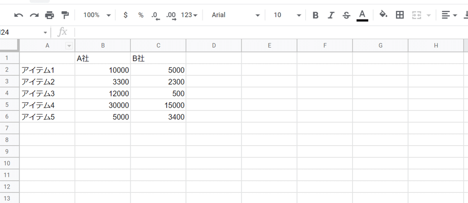Open the horizontal align dropdown
This screenshot has width=468, height=203.
450,15
